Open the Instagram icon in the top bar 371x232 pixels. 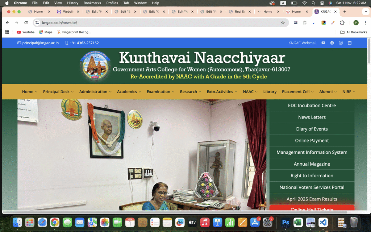(341, 43)
